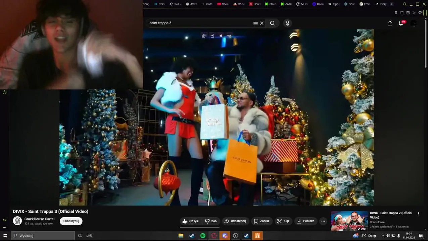Open more actions three-dot button under the video
Image resolution: width=428 pixels, height=241 pixels.
coord(323,221)
